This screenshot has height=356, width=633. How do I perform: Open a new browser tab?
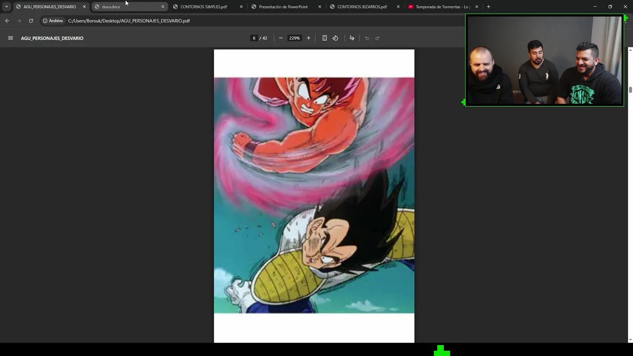tap(488, 6)
